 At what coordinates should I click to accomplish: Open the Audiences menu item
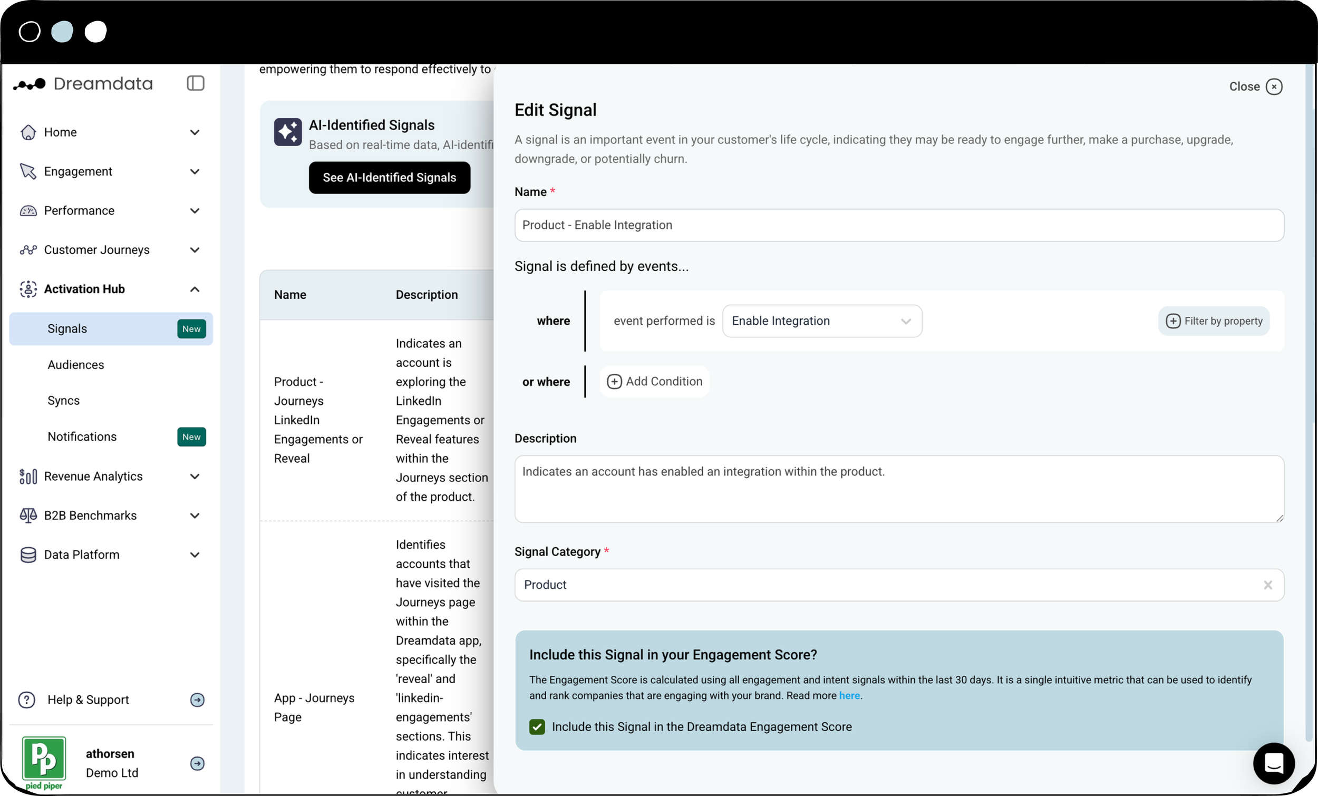click(76, 365)
